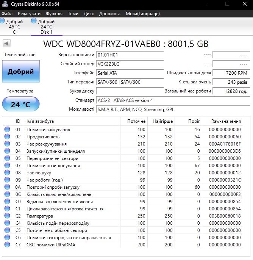The height and width of the screenshot is (260, 253).
Task: Select raw value 000A0178018F
Action: [x=225, y=144]
